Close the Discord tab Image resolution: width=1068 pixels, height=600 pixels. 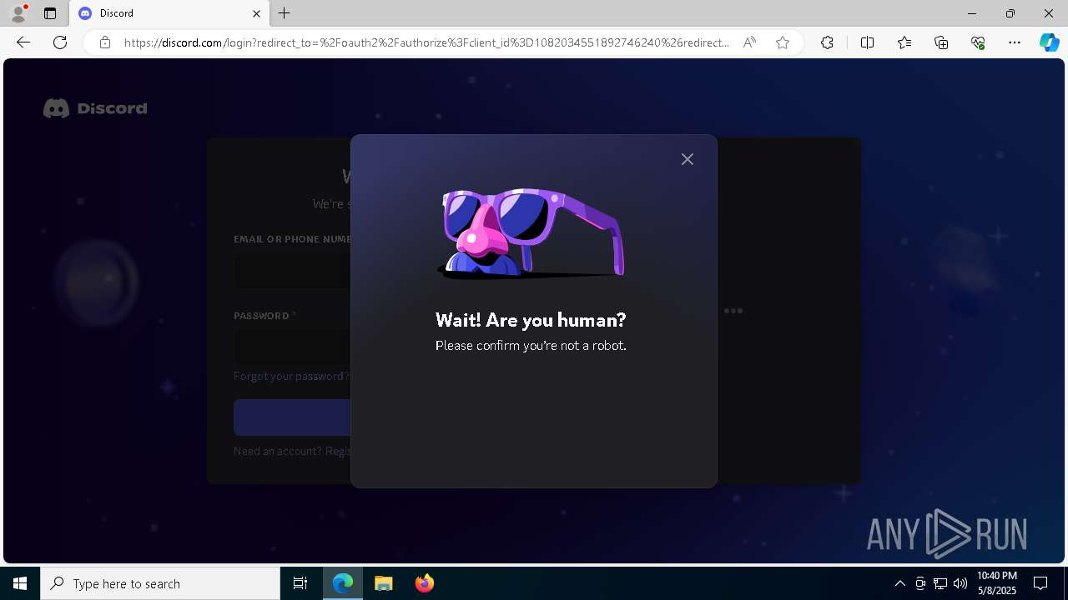pos(256,13)
